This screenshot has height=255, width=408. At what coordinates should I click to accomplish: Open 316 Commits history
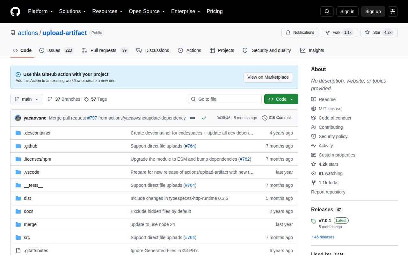(277, 118)
